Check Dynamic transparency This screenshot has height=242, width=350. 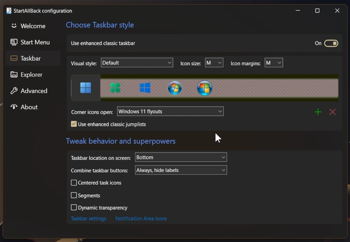tap(74, 208)
